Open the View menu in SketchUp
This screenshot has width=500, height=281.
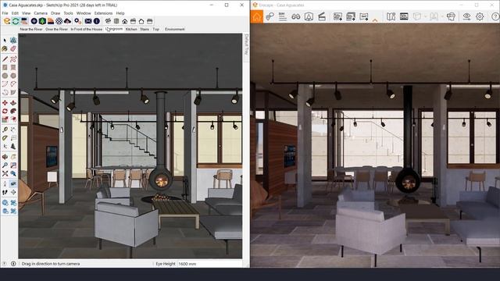click(x=26, y=13)
